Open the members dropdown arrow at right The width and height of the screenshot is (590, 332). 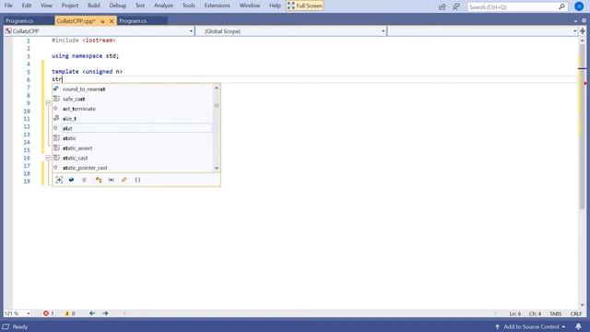574,31
